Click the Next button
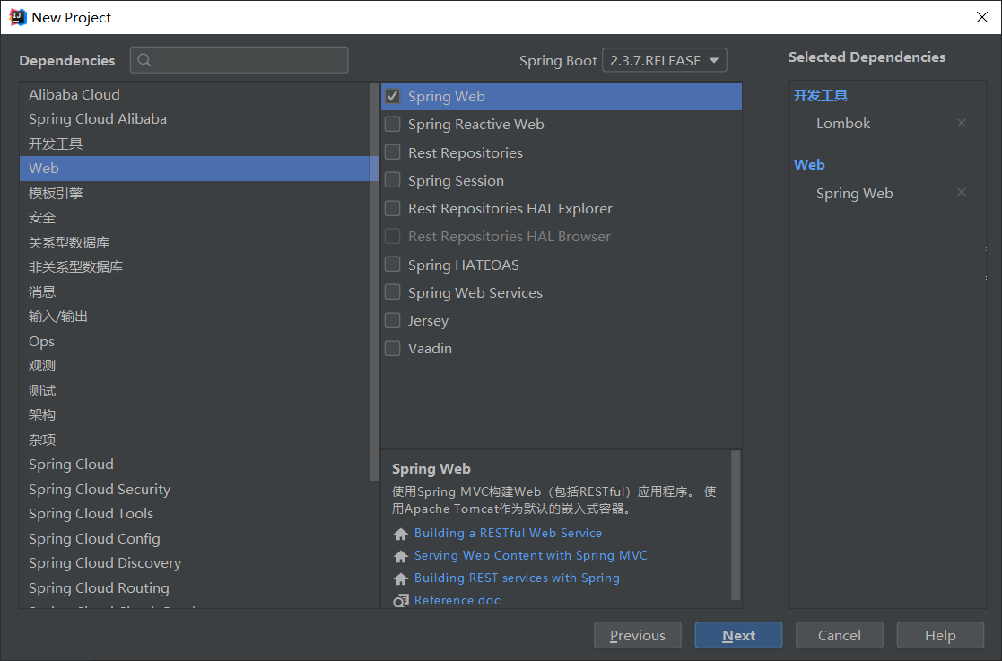The height and width of the screenshot is (661, 1002). pos(738,635)
